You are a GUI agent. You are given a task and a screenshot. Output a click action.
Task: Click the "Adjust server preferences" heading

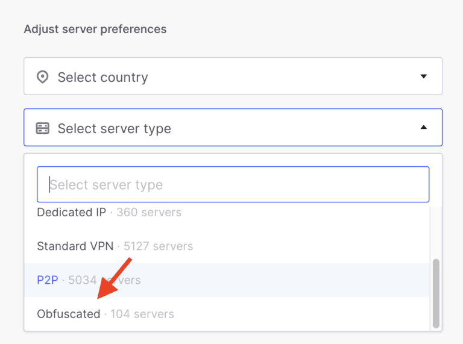pos(95,29)
